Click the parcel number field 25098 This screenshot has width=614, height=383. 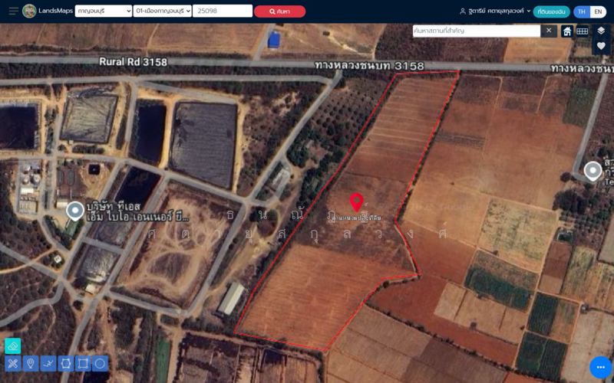click(x=223, y=11)
